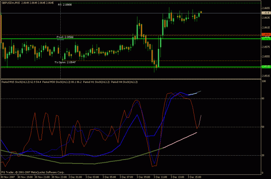The image size is (271, 179).
Task: Click the Pivot: 2.0599 label
Action: pyautogui.click(x=65, y=37)
